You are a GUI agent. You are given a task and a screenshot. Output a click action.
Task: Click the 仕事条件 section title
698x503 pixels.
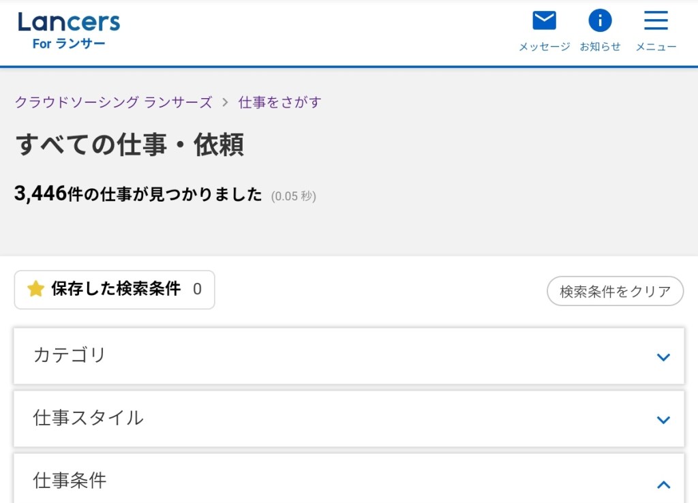point(70,481)
